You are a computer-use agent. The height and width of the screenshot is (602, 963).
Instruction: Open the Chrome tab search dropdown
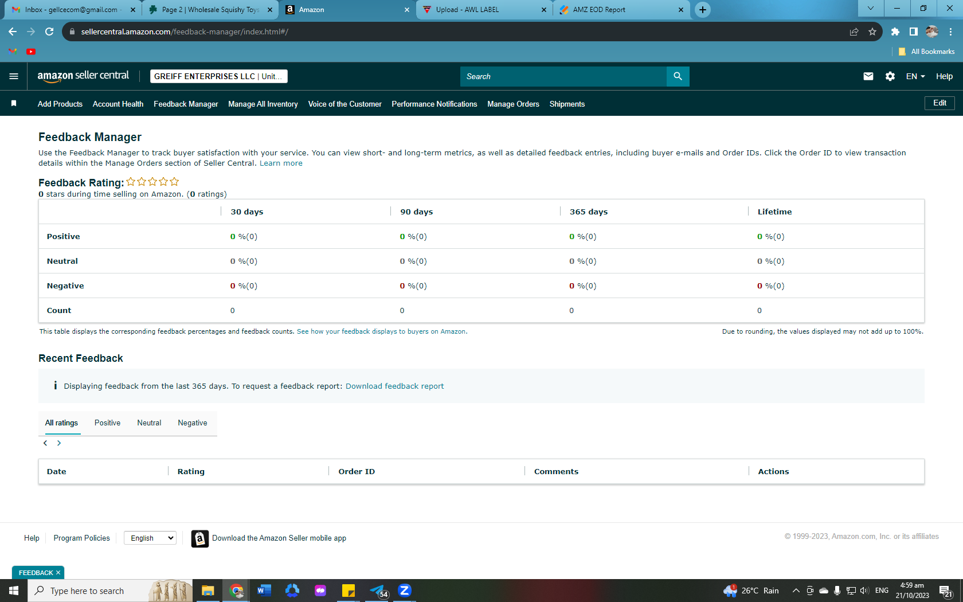click(x=871, y=8)
